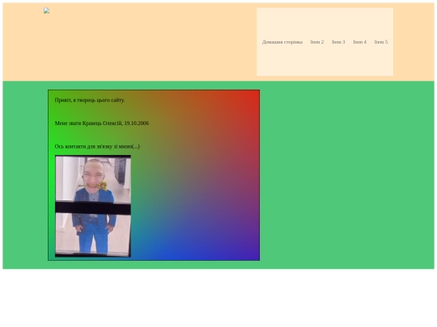Open Item 4 navigation link

tap(359, 42)
